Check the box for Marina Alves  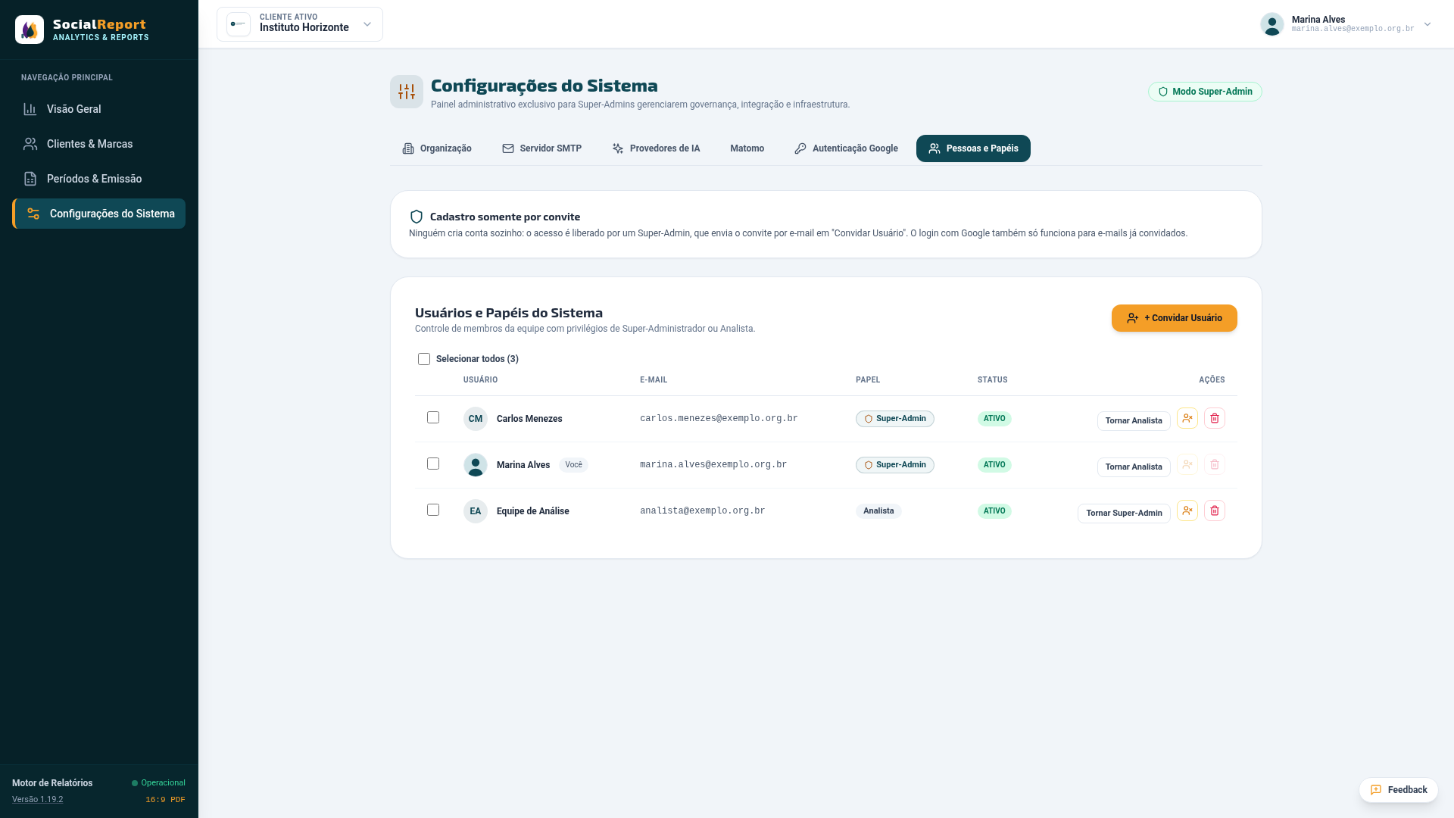433,464
